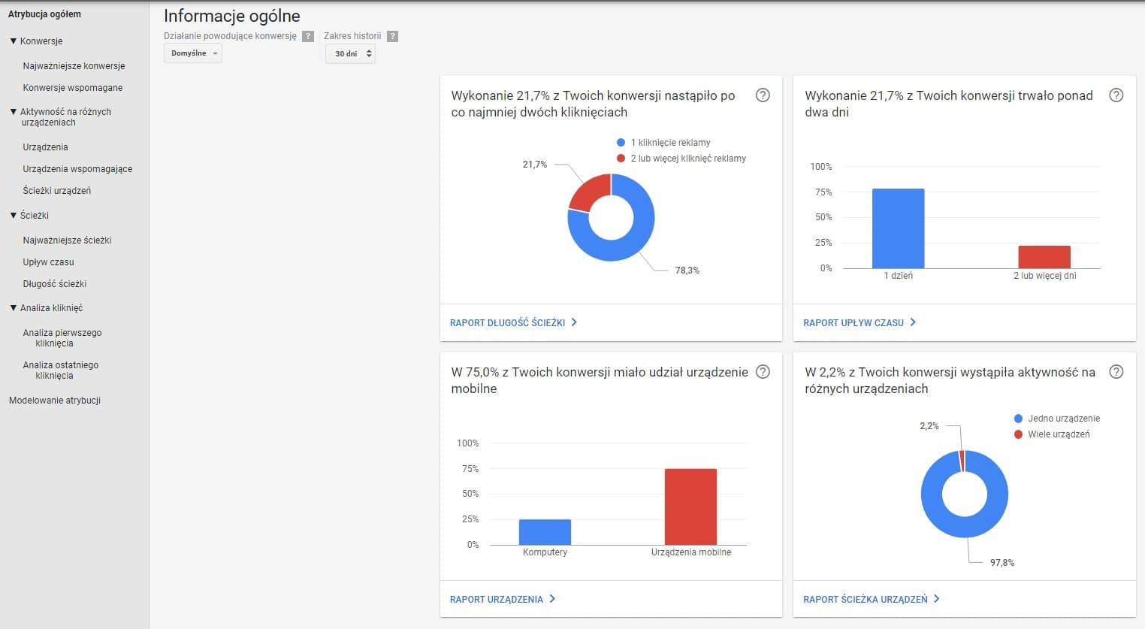Click the blue 1 dzień bar in the chart
This screenshot has width=1145, height=629.
pos(898,228)
